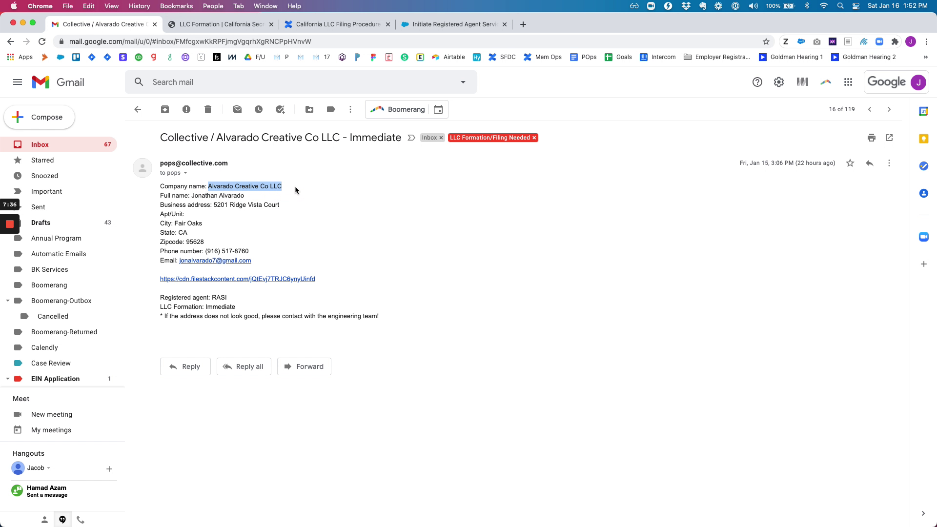Delete email with the trash icon

[x=208, y=109]
